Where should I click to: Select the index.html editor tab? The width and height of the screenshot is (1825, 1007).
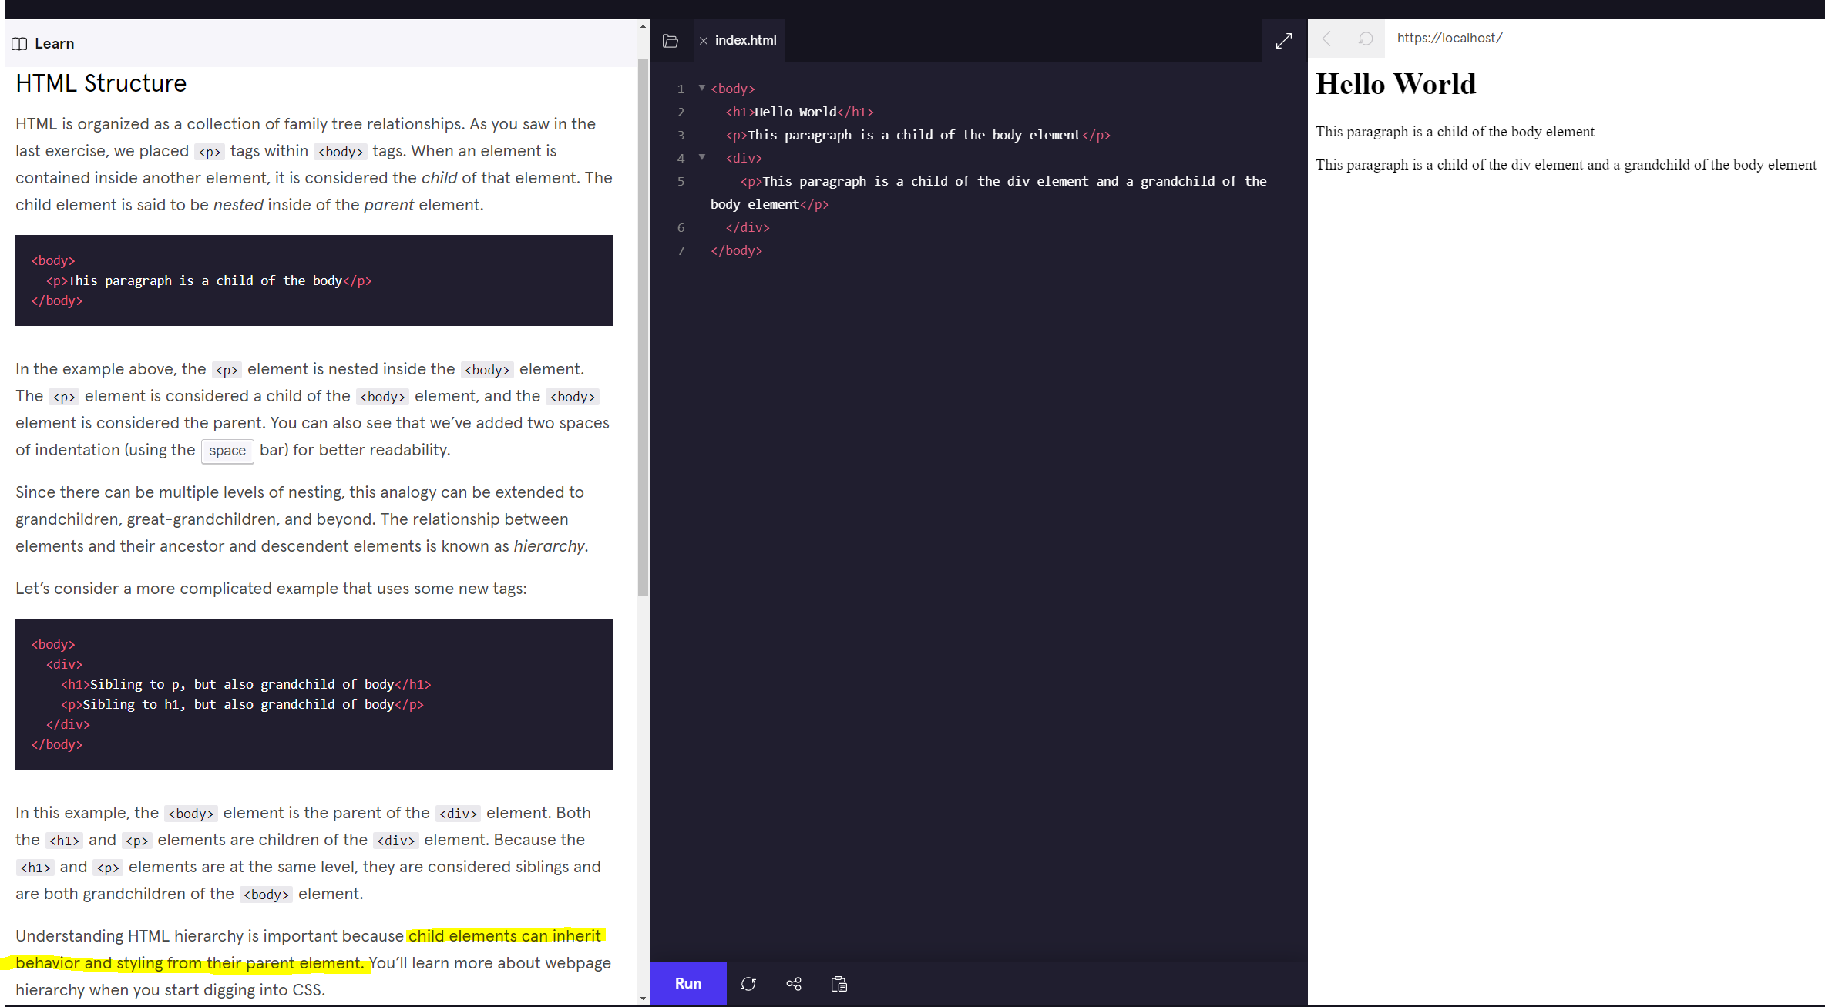[745, 41]
